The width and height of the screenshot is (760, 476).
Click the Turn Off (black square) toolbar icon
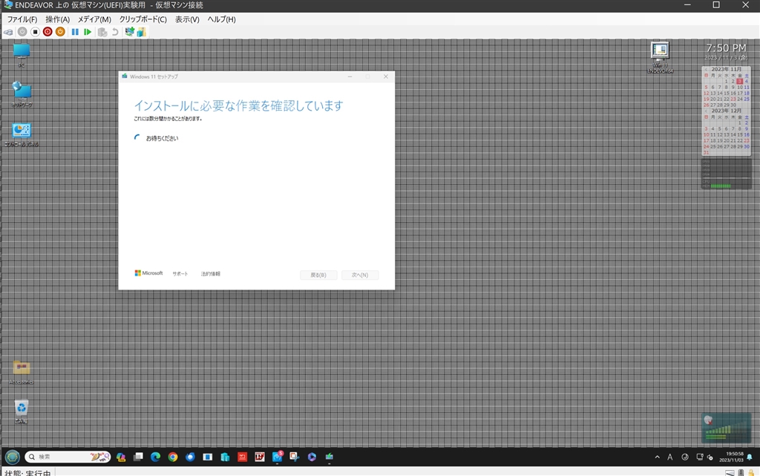pos(35,32)
